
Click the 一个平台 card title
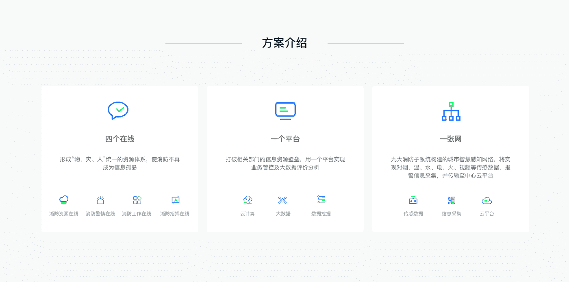(285, 139)
